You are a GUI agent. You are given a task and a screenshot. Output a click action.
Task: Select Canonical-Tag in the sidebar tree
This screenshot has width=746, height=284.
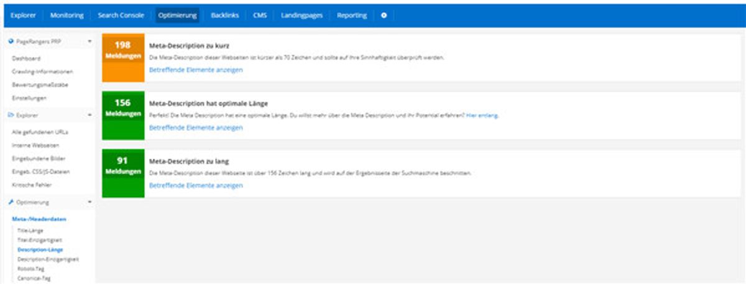coord(34,278)
